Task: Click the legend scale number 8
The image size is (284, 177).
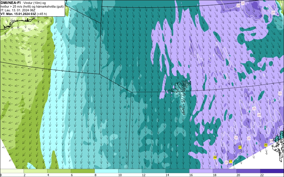Action: pyautogui.click(x=95, y=175)
